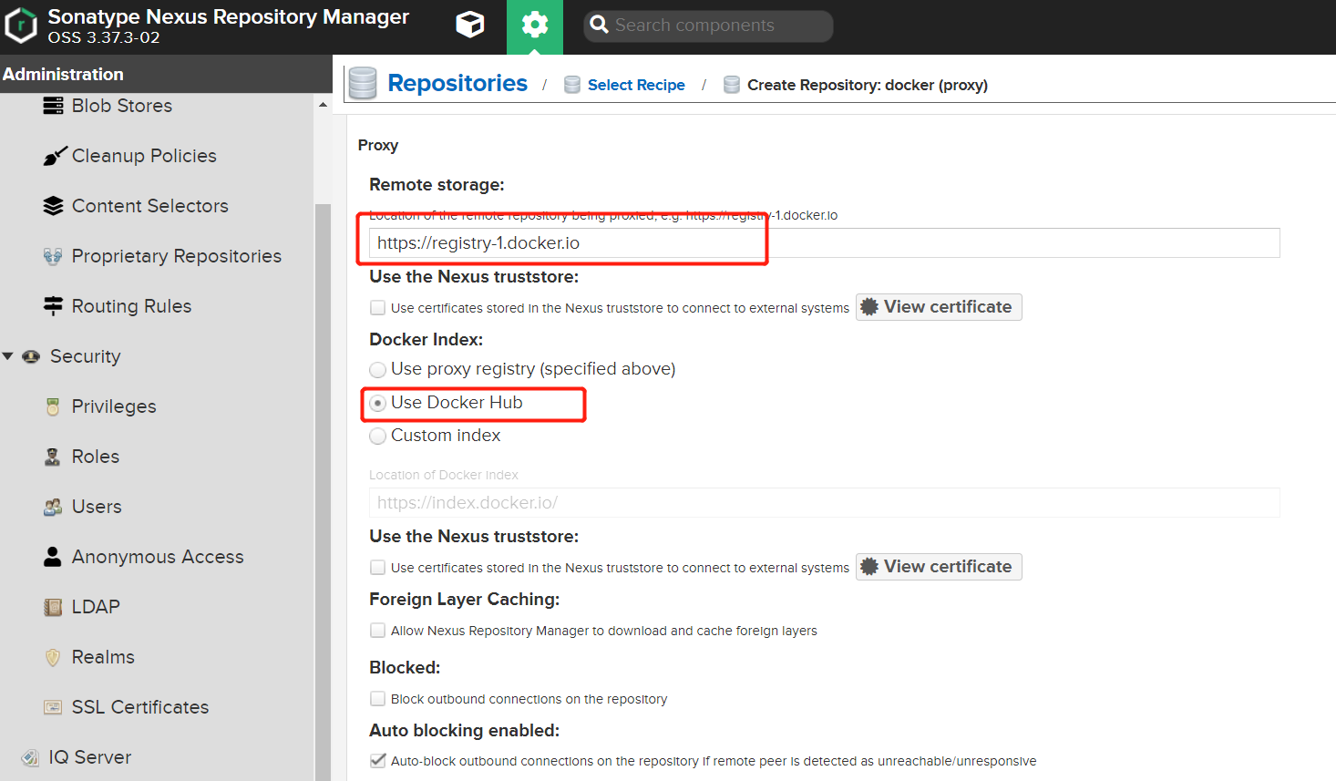The width and height of the screenshot is (1336, 781).
Task: Click the Anonymous Access person icon
Action: tap(53, 557)
